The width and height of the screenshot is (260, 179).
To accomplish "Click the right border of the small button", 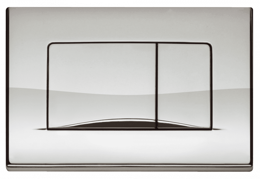I will click(x=212, y=87).
